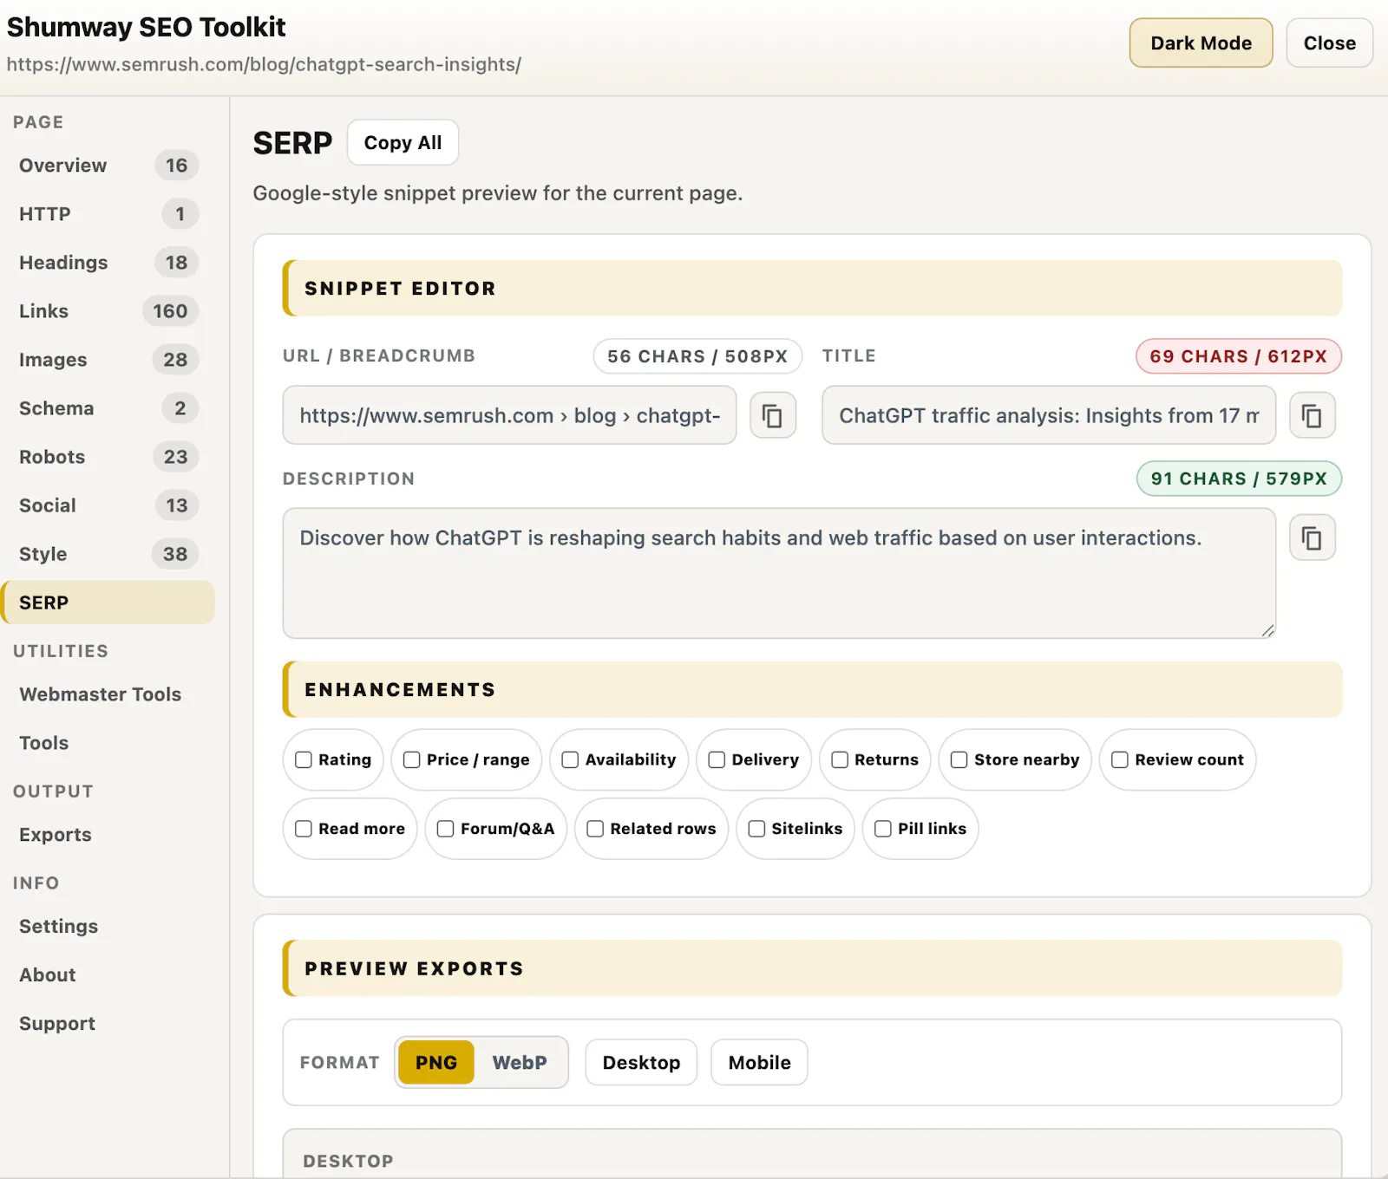Open Webmaster Tools utility

coord(108,694)
